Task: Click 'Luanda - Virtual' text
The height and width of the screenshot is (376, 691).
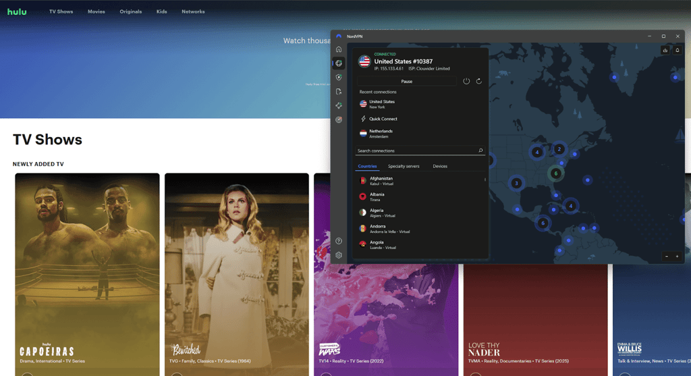Action: pos(383,248)
